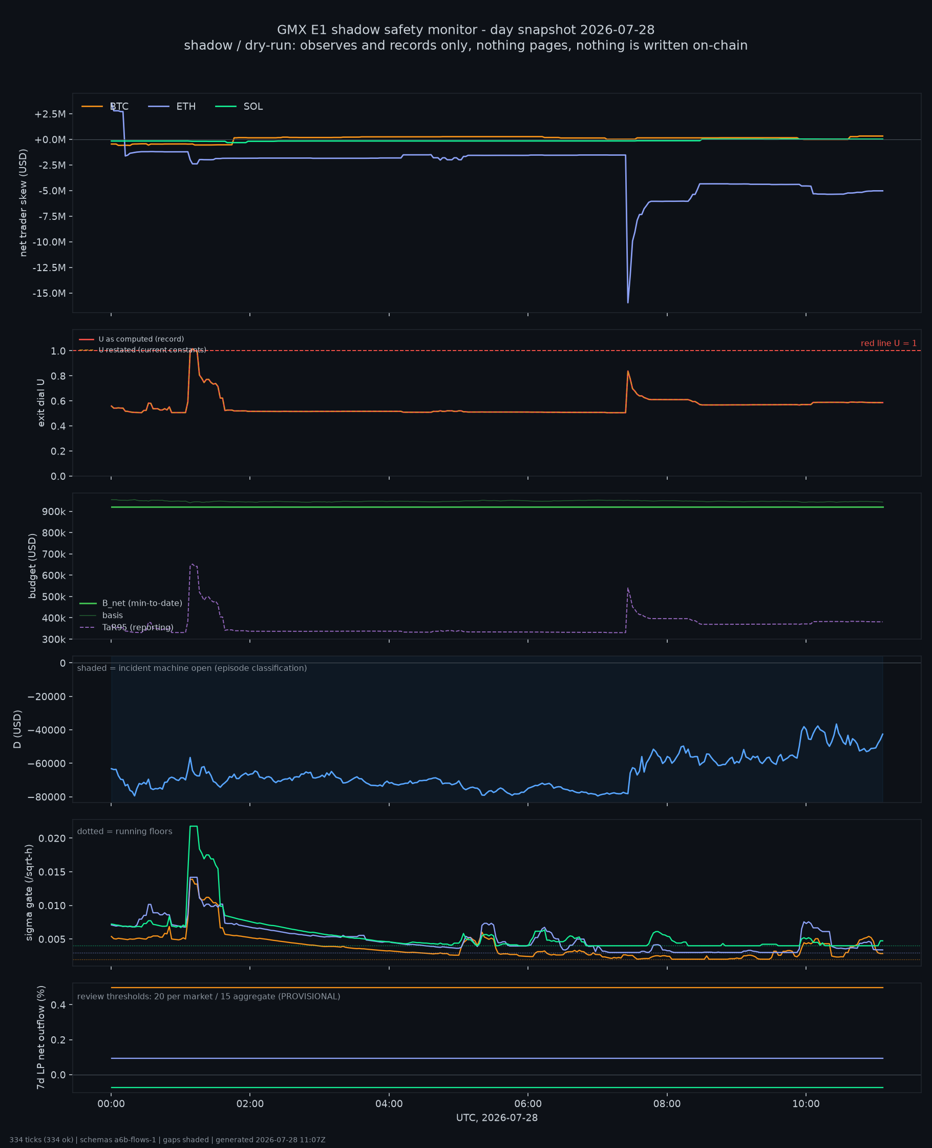The width and height of the screenshot is (932, 1148).
Task: Click the '0.010' sigma gate tick label
Action: [52, 906]
